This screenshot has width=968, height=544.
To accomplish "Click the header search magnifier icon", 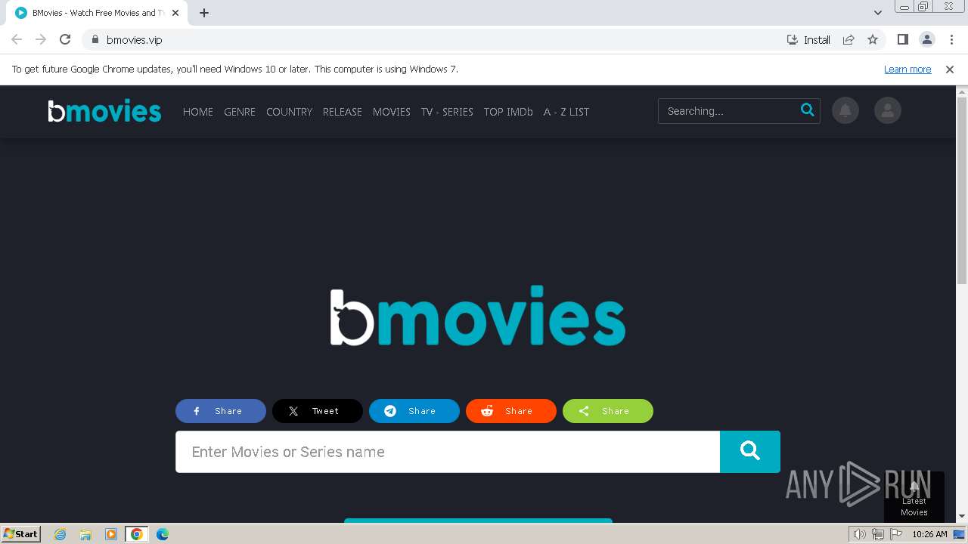I will 807,110.
